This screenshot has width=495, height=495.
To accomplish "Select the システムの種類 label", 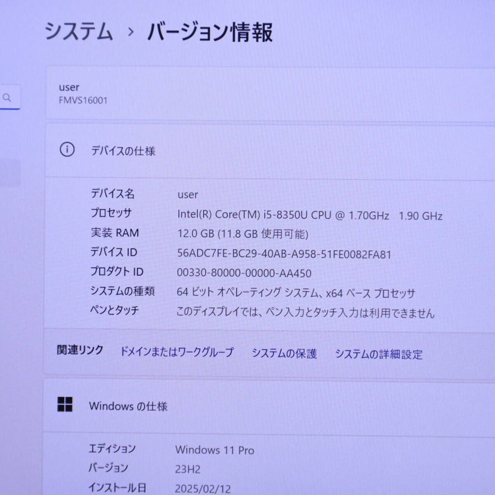I will tap(123, 291).
